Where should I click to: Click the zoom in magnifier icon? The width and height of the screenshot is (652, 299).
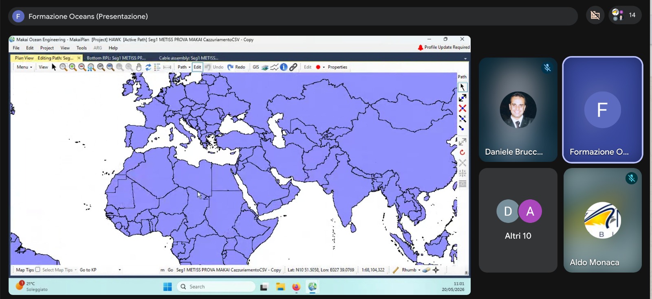[73, 67]
